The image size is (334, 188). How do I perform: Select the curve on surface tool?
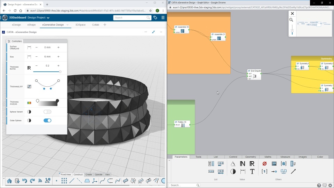[x=118, y=181]
